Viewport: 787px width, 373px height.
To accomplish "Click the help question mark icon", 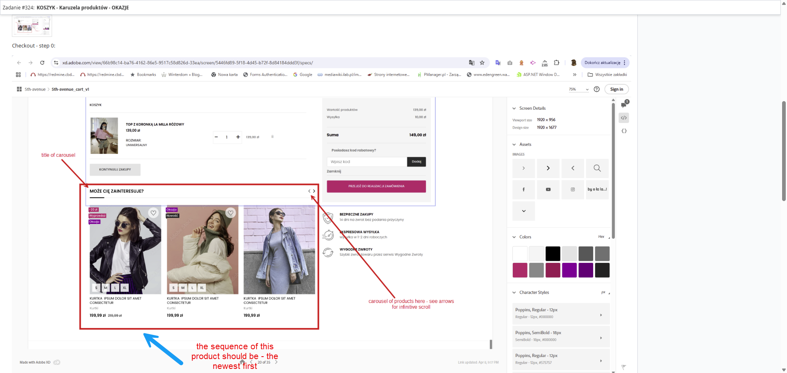I will click(597, 89).
